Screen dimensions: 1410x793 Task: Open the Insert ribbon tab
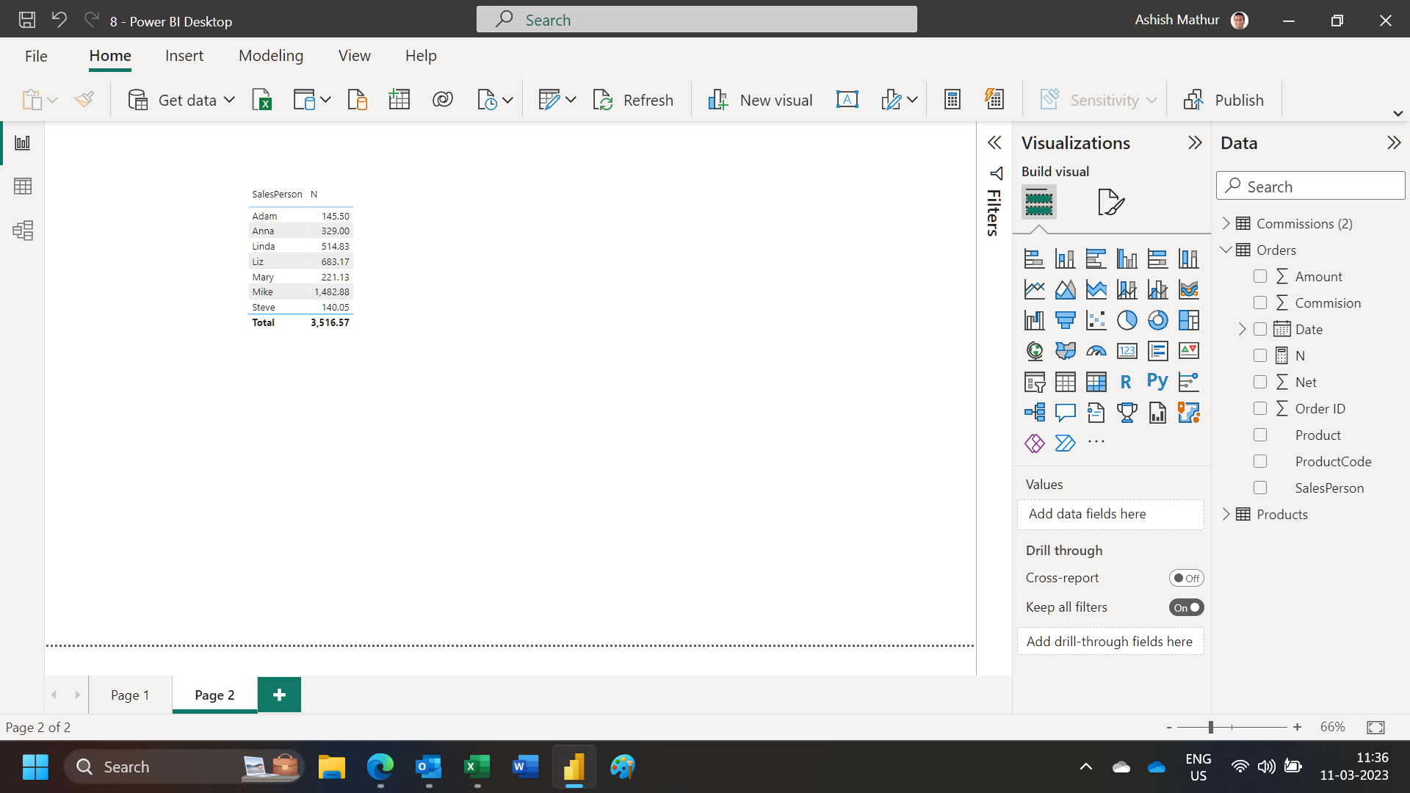pyautogui.click(x=184, y=56)
